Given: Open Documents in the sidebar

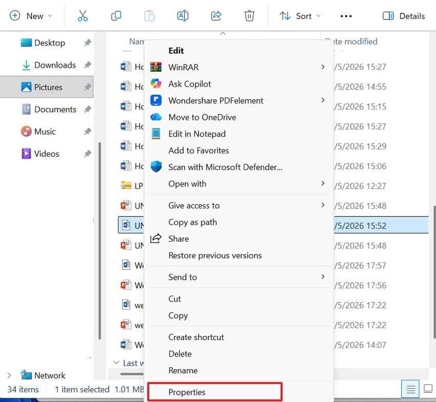Looking at the screenshot, I should (x=49, y=110).
